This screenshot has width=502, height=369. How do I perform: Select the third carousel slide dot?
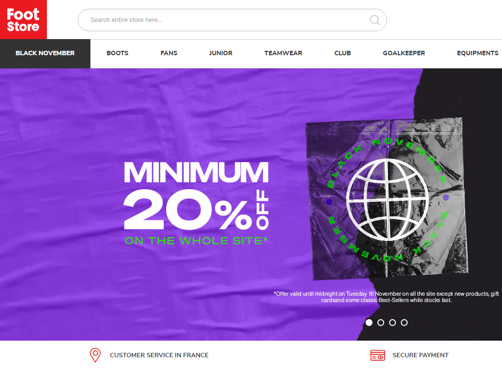click(393, 323)
